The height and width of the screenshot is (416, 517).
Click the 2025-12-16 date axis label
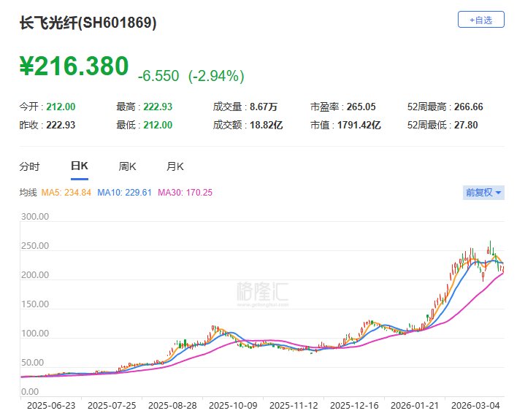click(354, 406)
